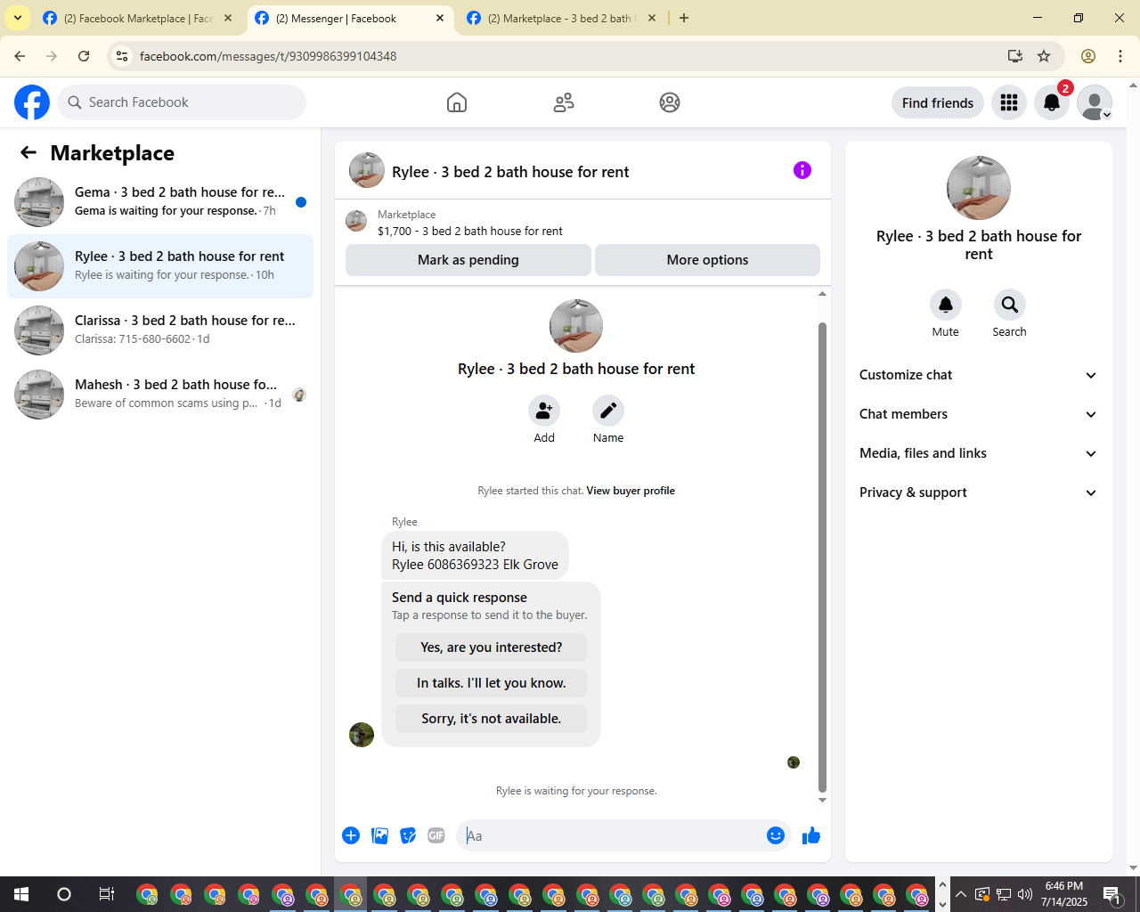The height and width of the screenshot is (912, 1140).
Task: Send quick reply Yes, are you interested?
Action: (x=492, y=647)
